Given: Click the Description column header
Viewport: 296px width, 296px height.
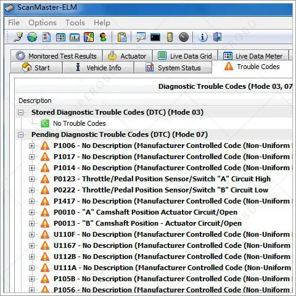Looking at the screenshot, I should coord(35,101).
